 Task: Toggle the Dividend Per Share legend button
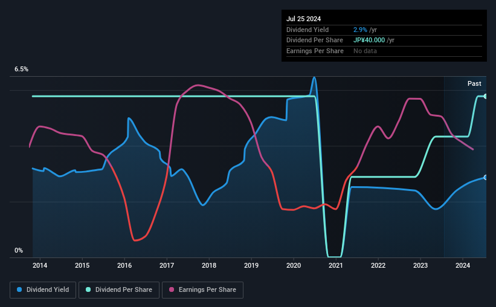[119, 290]
